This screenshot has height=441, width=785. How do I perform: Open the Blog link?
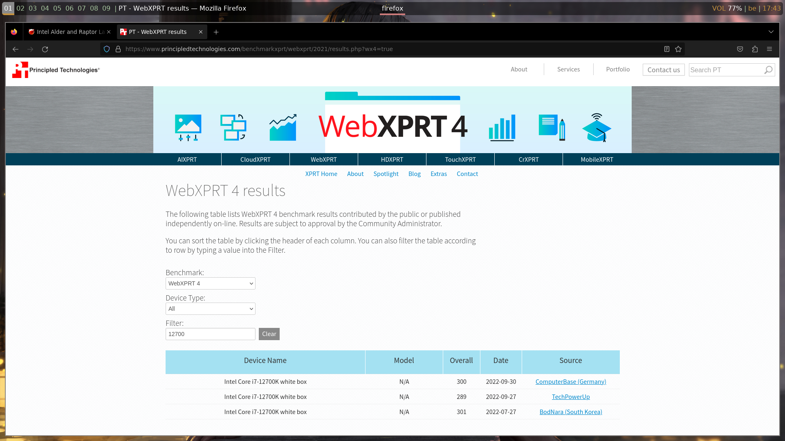[x=415, y=174]
